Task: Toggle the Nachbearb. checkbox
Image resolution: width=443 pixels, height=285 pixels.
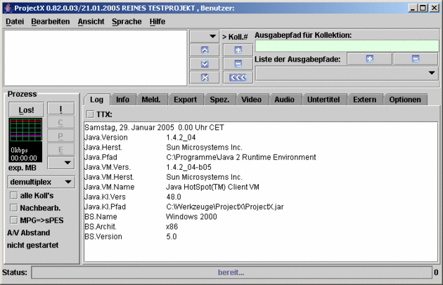Action: click(13, 207)
